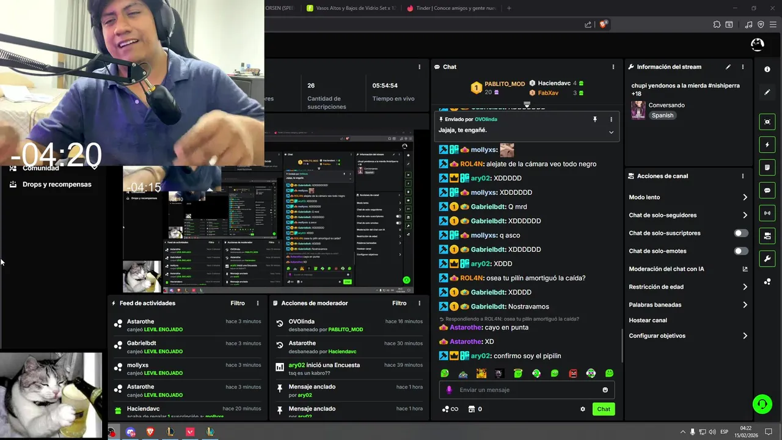
Task: Open Valorant icon in the taskbar
Action: [x=190, y=431]
